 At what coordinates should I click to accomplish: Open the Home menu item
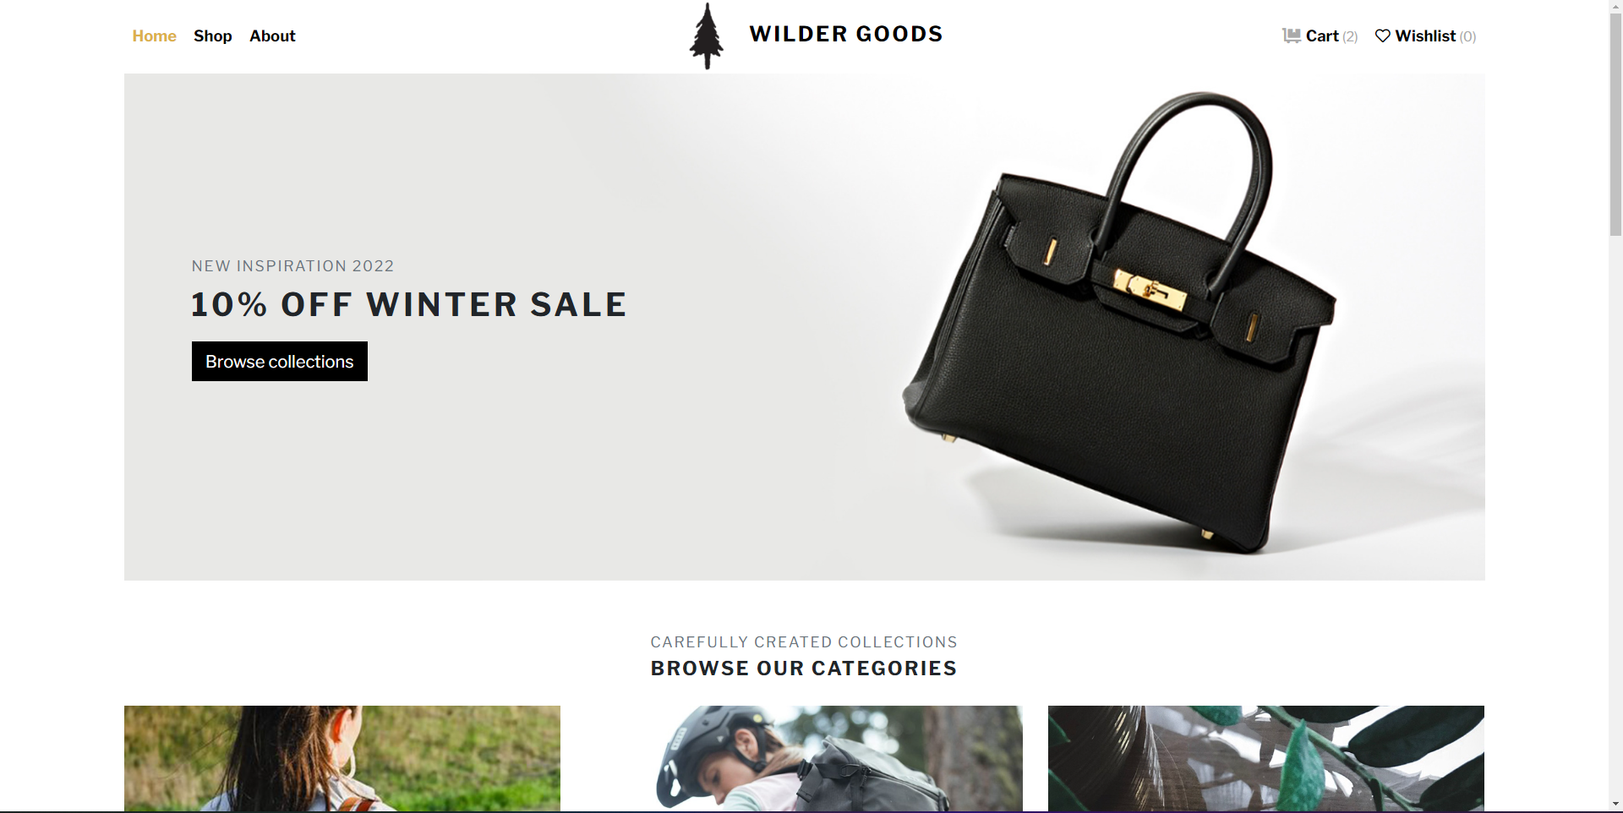(x=154, y=35)
